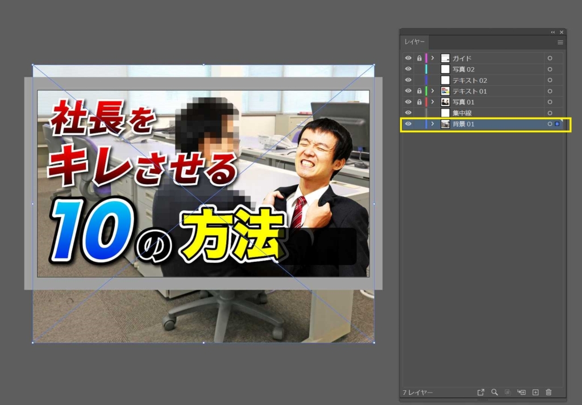The image size is (582, 405).
Task: Select the レイヤー tab
Action: pyautogui.click(x=414, y=42)
